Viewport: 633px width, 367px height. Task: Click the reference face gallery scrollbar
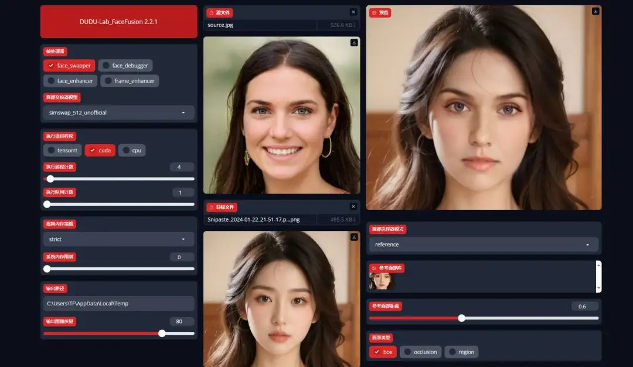tap(598, 277)
